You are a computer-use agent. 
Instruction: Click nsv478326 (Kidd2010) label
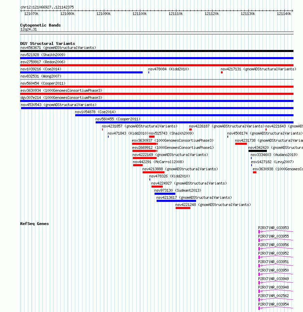[170, 176]
